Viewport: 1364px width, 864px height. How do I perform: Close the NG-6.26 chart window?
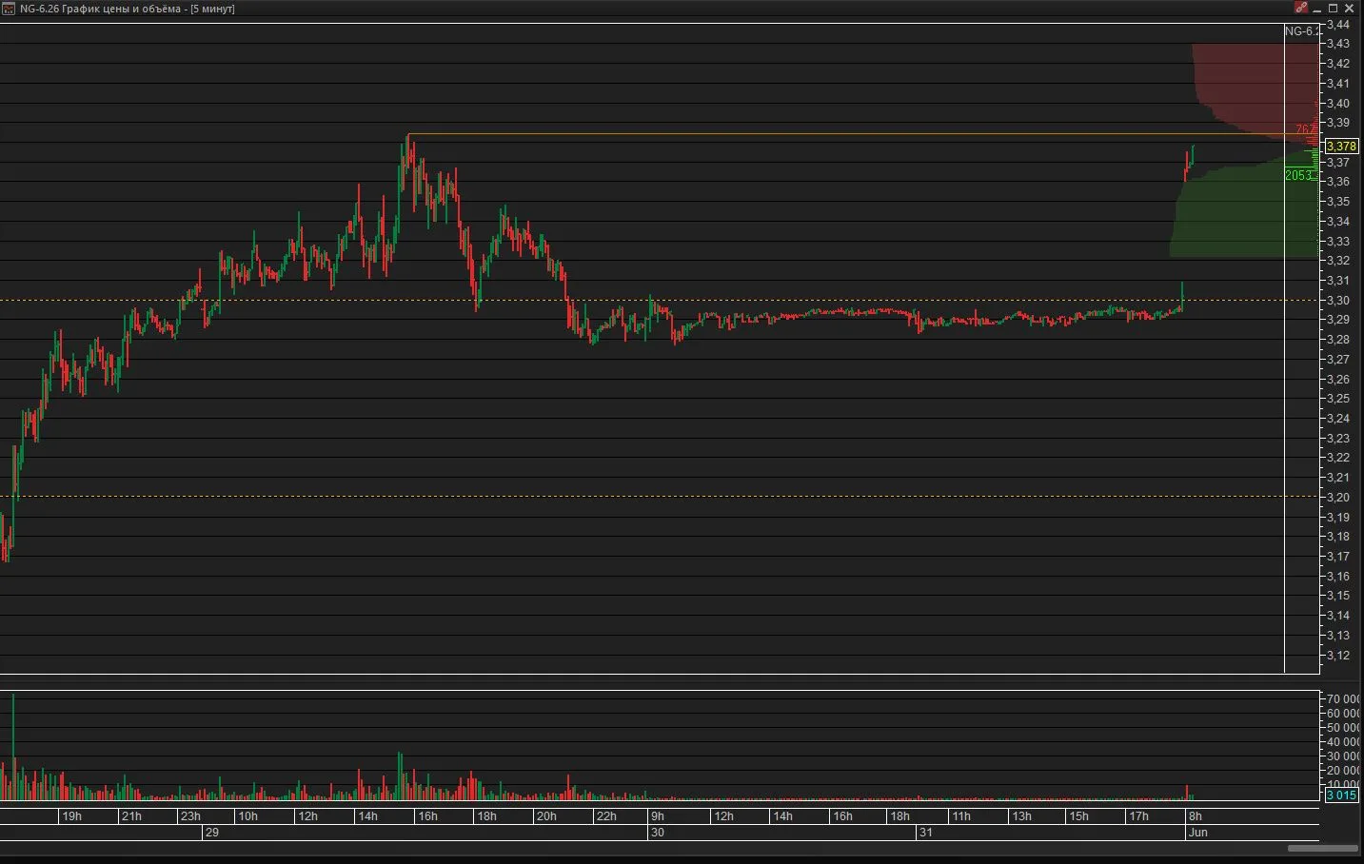click(1350, 9)
